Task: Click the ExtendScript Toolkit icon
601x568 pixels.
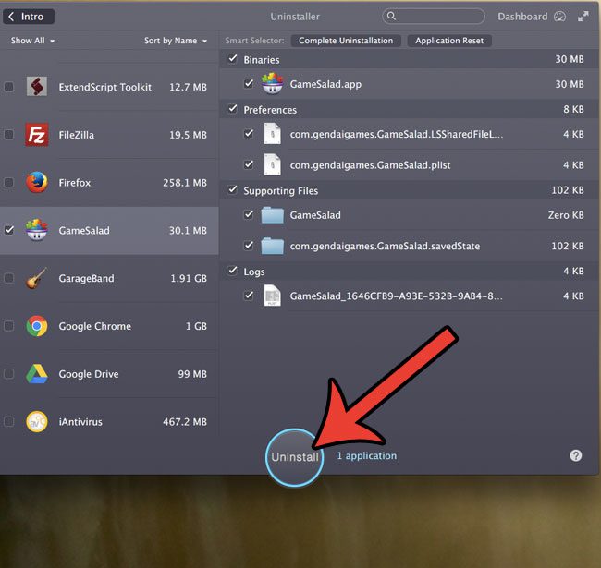Action: click(37, 87)
